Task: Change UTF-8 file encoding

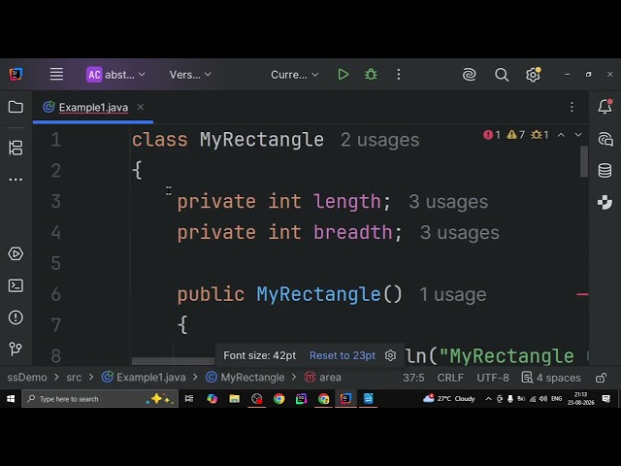Action: 493,378
